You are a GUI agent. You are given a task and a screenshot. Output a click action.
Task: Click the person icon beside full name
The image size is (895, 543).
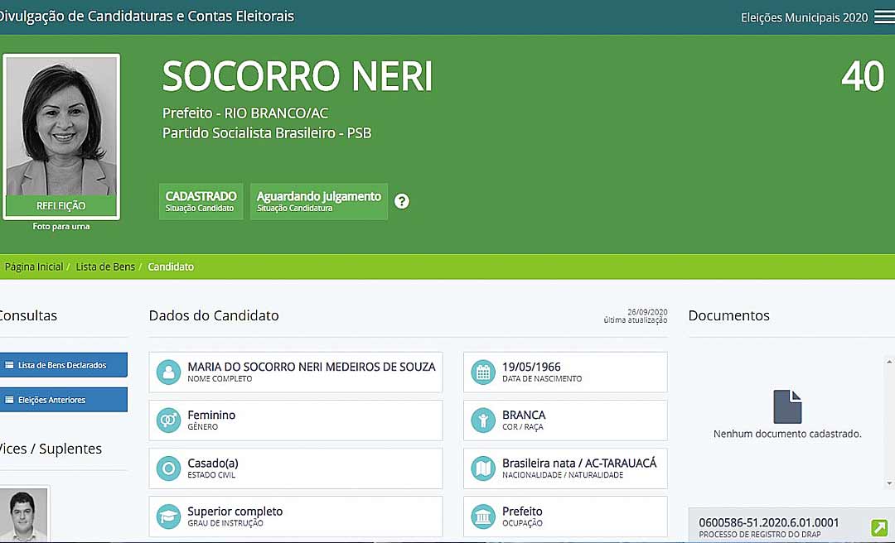tap(169, 372)
